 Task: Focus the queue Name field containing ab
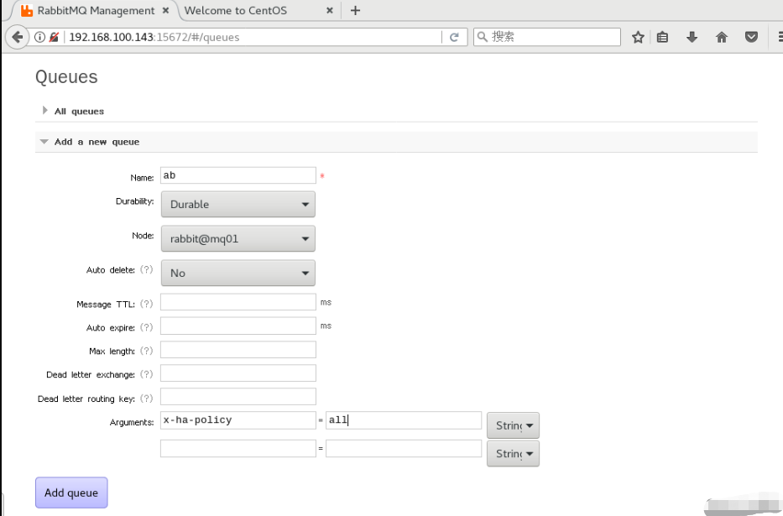pyautogui.click(x=238, y=175)
